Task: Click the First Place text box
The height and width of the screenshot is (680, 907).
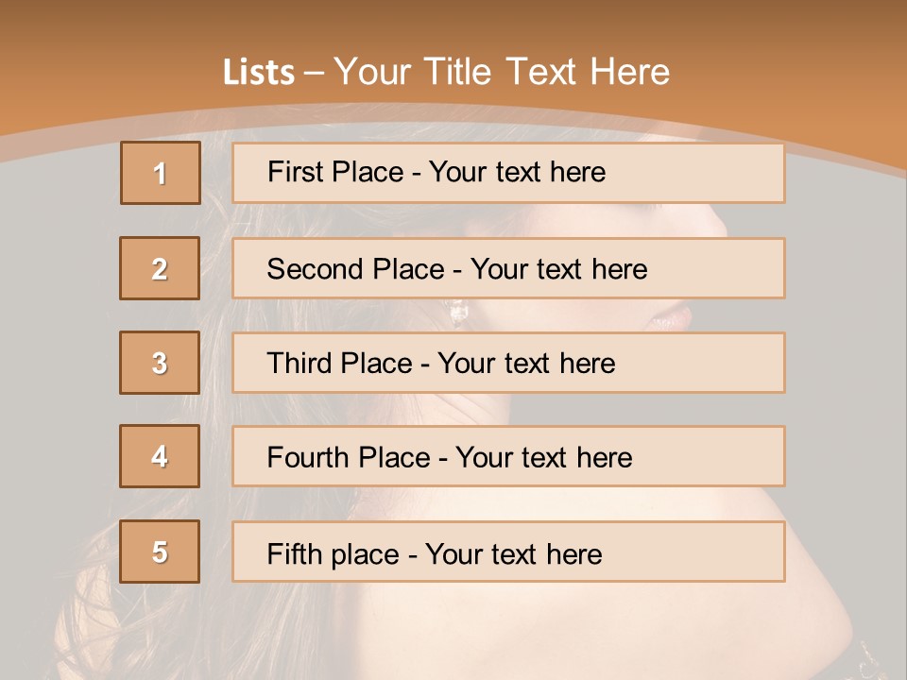Action: [x=508, y=173]
